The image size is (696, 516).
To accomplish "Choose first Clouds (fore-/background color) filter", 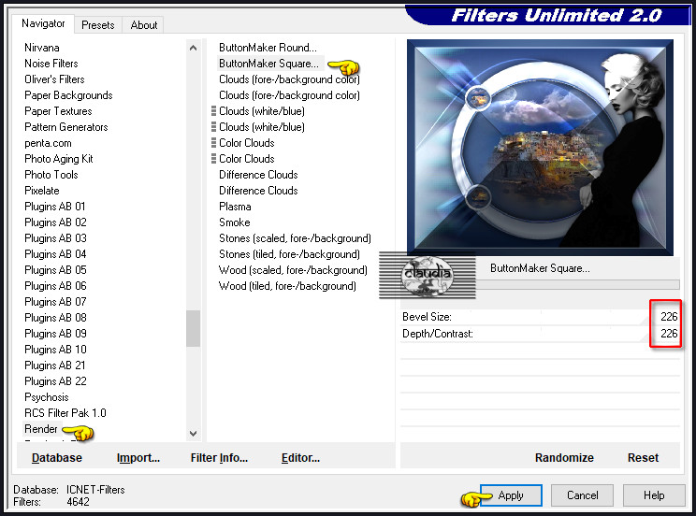I will pos(289,79).
